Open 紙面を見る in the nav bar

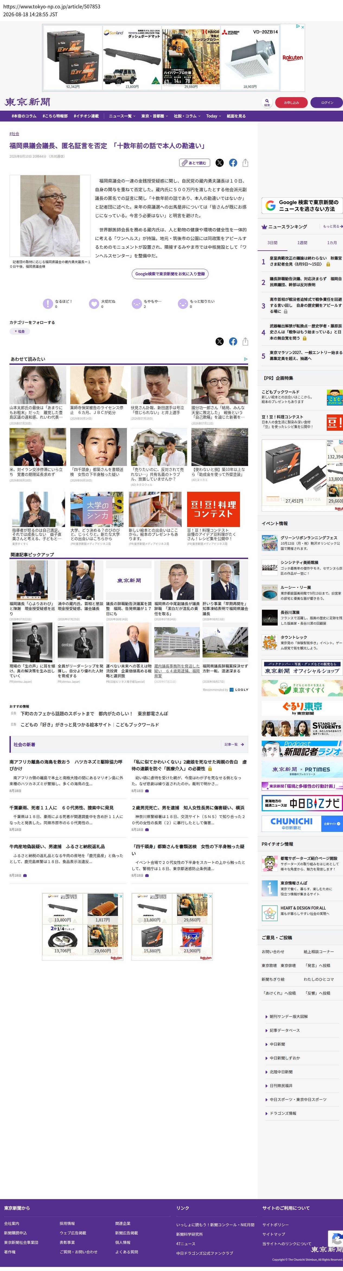pyautogui.click(x=236, y=116)
